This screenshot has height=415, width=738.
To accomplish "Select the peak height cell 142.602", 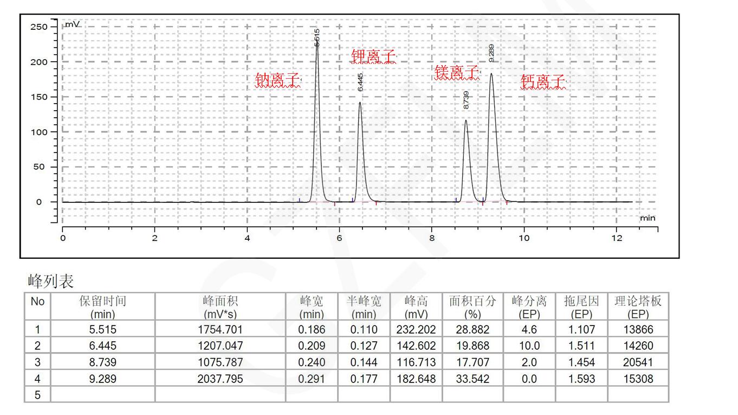I will pos(416,346).
